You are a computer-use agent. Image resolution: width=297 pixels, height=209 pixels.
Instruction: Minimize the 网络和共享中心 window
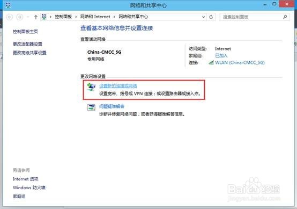(265, 4)
